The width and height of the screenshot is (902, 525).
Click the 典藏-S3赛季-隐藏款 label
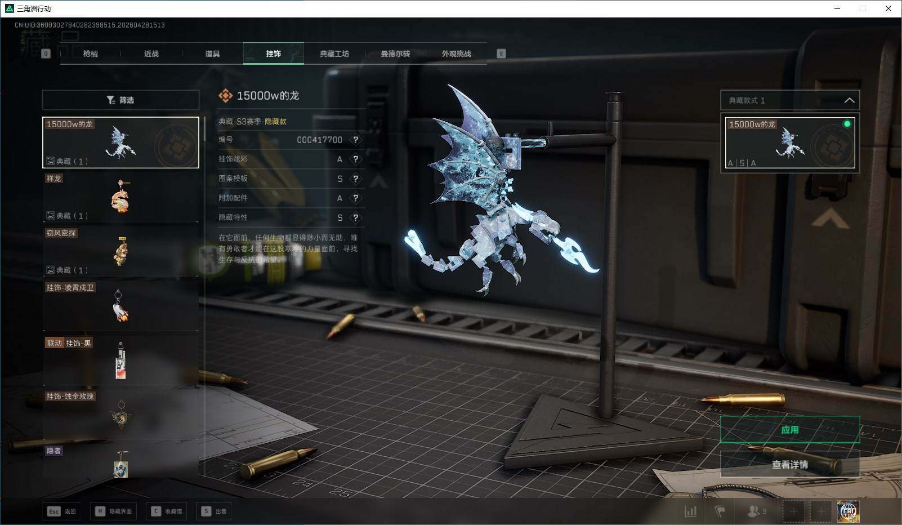click(x=252, y=121)
